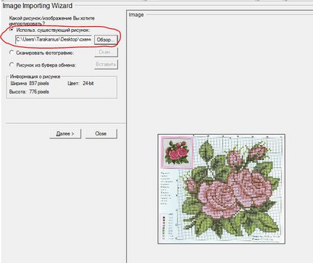313x263 pixels.
Task: Click the greyed-out Вставить paste button
Action: pos(106,64)
